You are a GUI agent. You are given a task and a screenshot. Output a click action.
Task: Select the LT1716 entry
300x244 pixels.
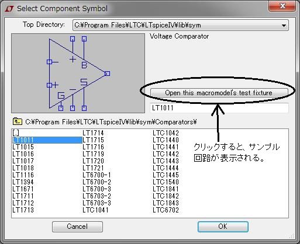[93, 147]
